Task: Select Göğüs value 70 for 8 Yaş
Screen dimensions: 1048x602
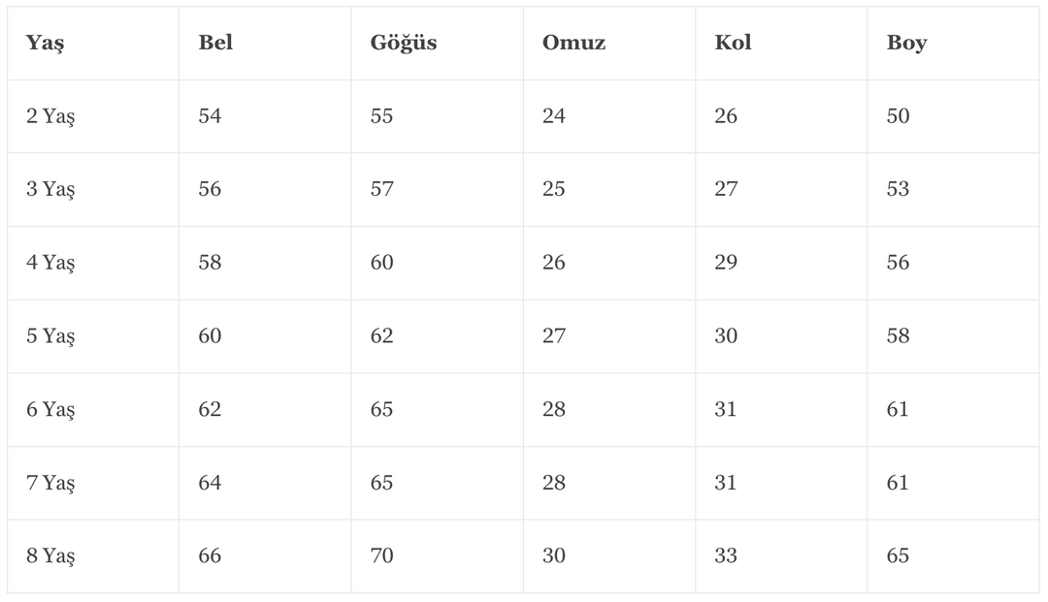Action: pos(381,555)
